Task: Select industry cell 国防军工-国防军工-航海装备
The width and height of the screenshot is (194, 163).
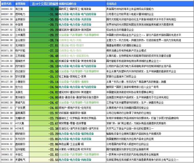Action: pos(82,9)
